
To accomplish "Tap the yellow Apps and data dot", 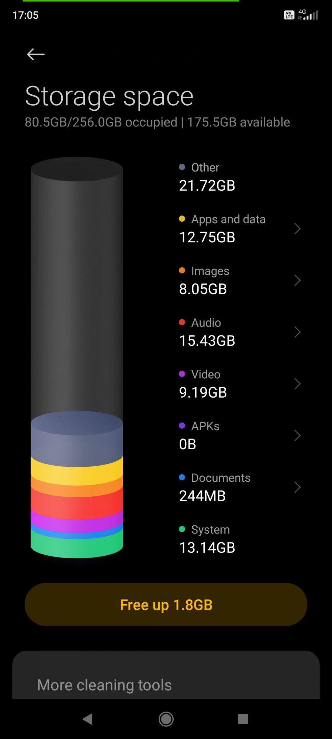I will point(182,219).
